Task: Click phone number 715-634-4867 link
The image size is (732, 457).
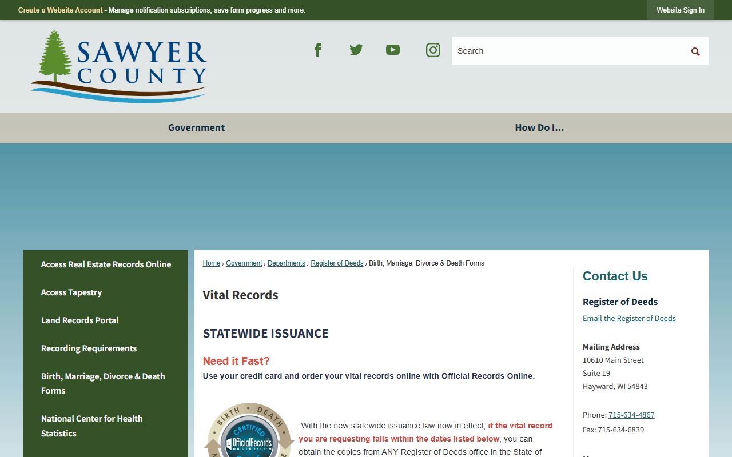Action: click(x=631, y=415)
